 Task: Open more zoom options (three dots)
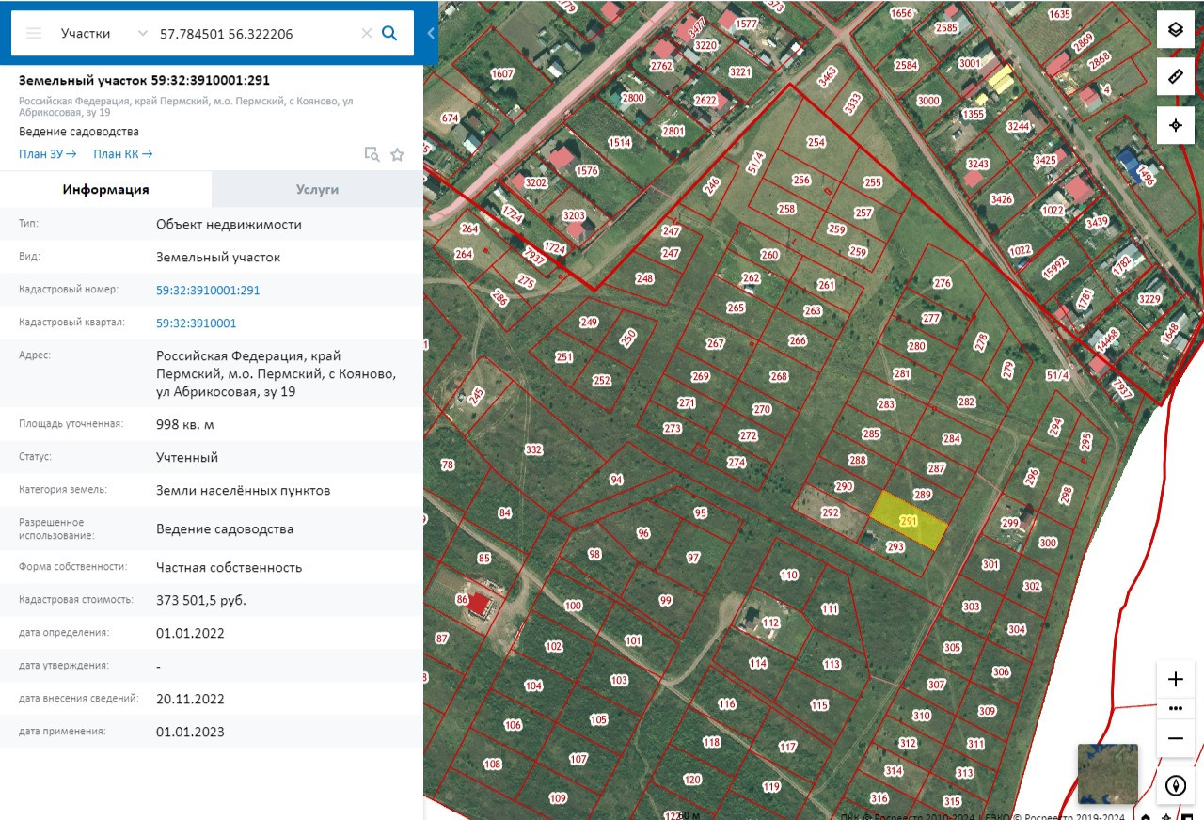(x=1176, y=708)
